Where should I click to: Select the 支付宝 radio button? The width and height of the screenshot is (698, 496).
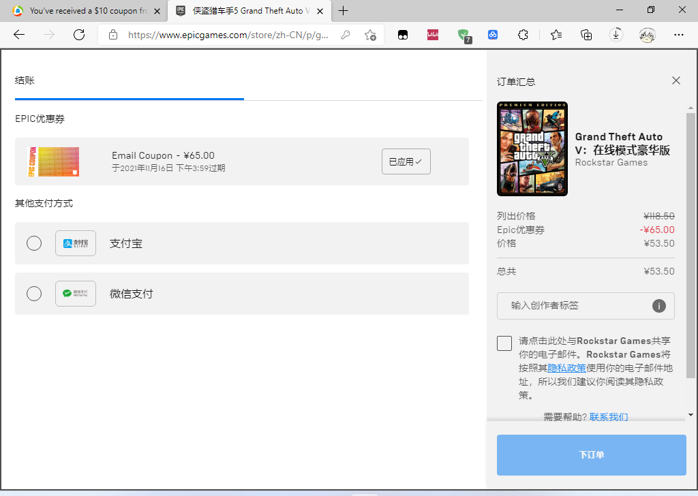pyautogui.click(x=34, y=243)
